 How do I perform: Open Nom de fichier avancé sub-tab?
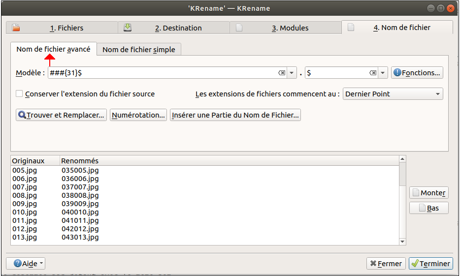53,49
